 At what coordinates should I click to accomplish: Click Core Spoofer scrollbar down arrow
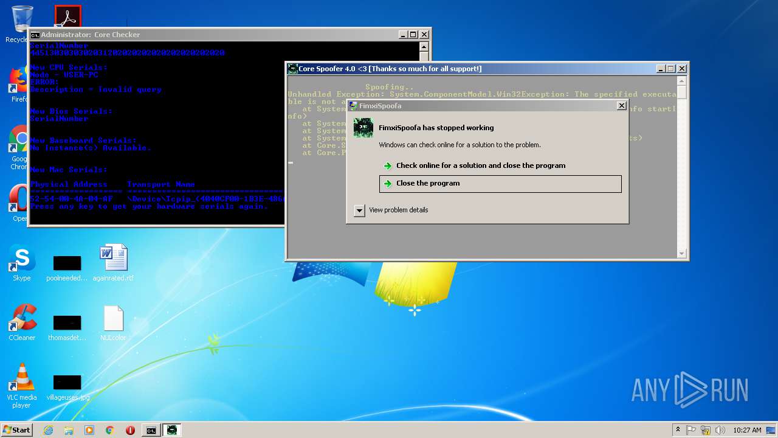point(682,254)
